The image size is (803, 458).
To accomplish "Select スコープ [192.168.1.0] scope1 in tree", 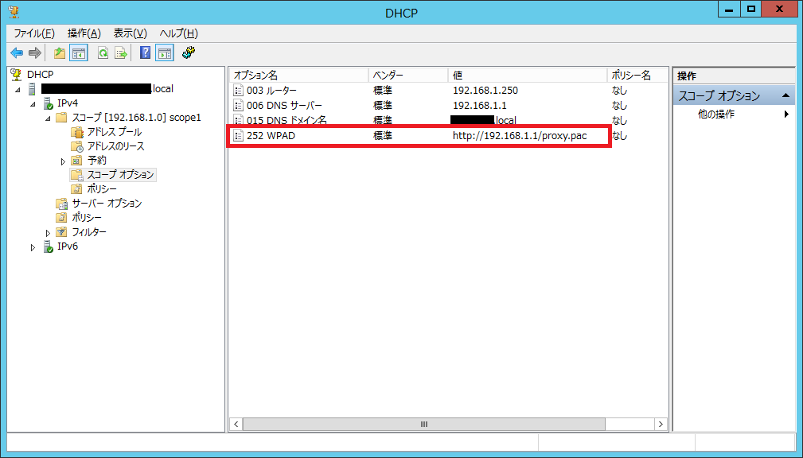I will (x=136, y=118).
